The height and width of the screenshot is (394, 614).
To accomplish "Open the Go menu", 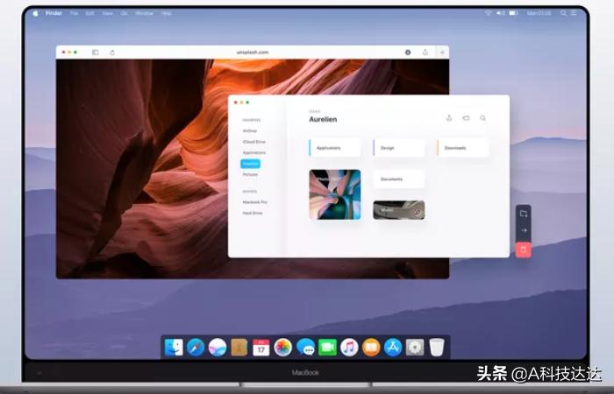I will coord(125,13).
